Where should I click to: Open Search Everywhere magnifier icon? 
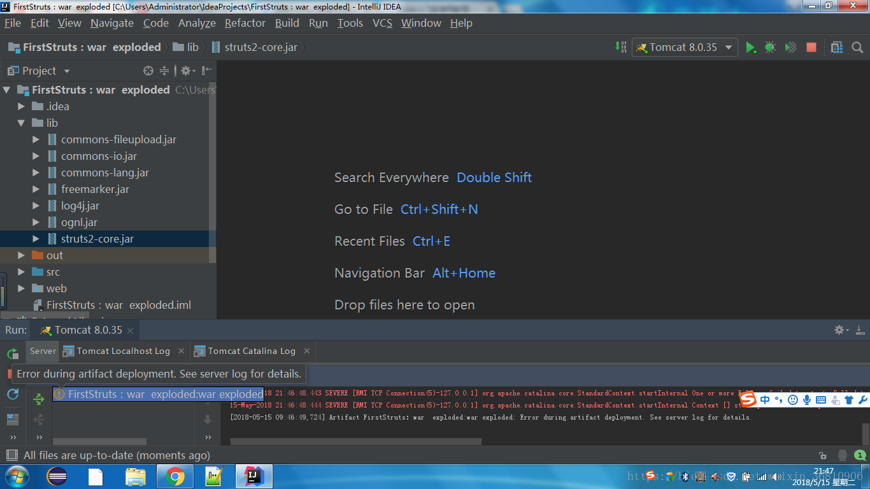click(857, 48)
